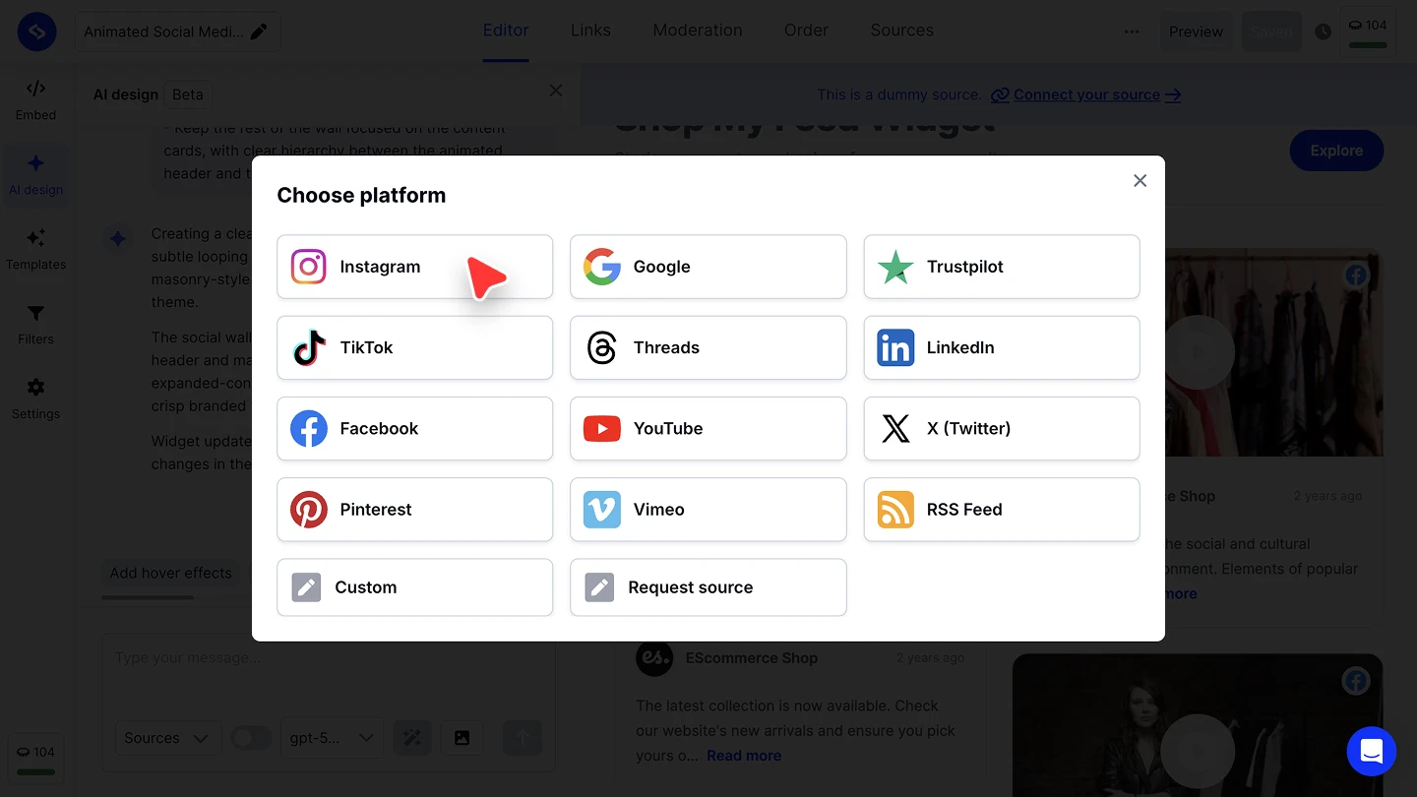Open the AI design sidebar section
Screen dimensions: 1417x797
35,174
